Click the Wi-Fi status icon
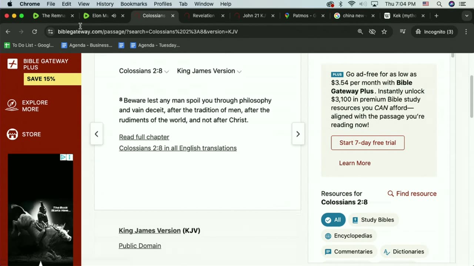 (351, 4)
